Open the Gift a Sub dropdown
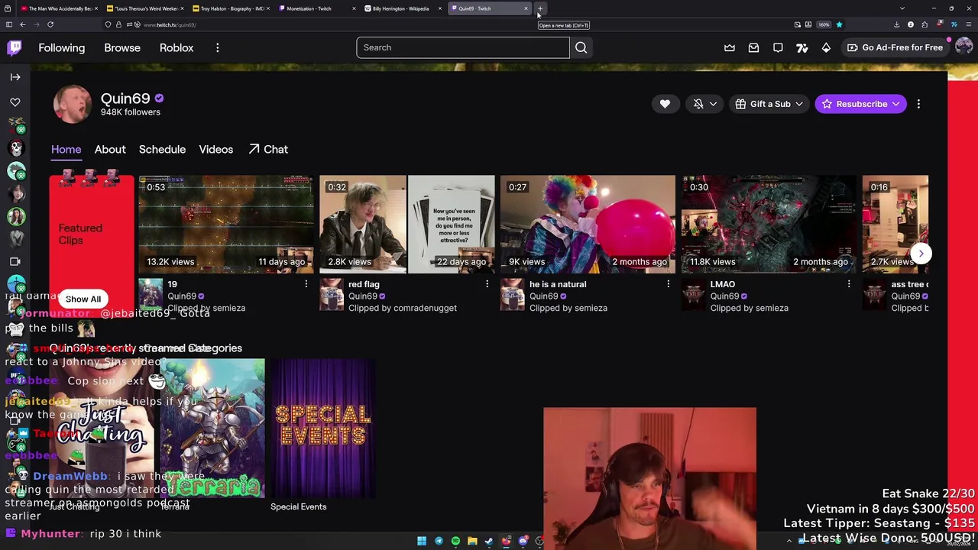 pyautogui.click(x=769, y=104)
